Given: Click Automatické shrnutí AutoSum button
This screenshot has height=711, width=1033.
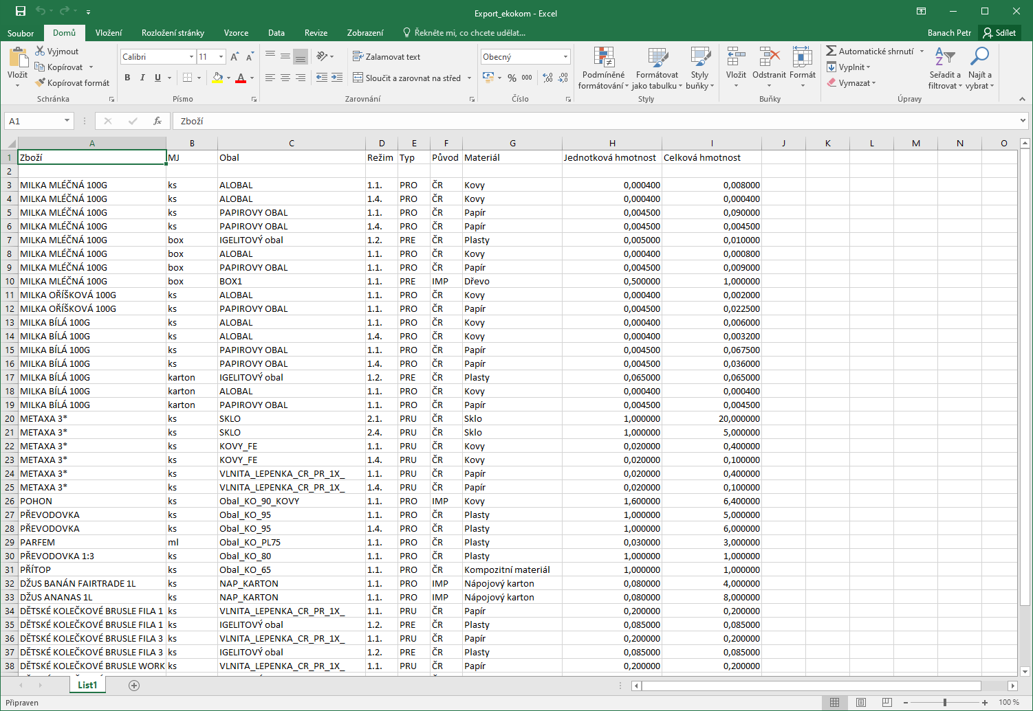Looking at the screenshot, I should pos(869,52).
